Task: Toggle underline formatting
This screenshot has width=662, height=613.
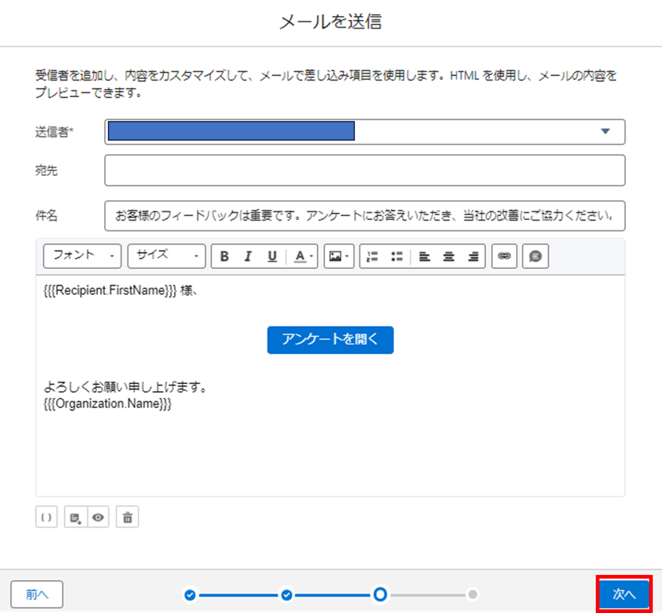Action: 272,256
